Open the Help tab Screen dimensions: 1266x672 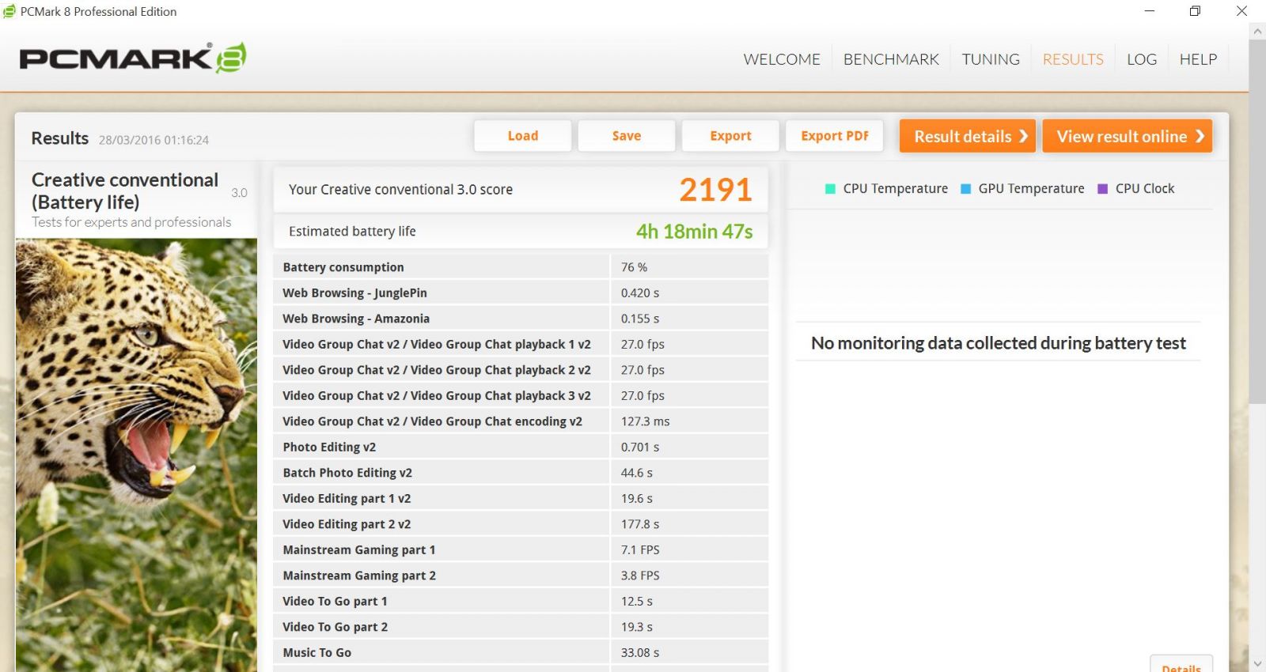click(x=1197, y=59)
